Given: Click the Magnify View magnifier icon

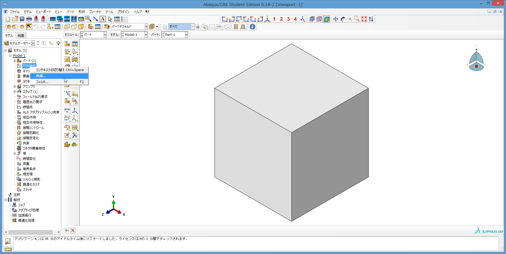Looking at the screenshot, I should (350, 19).
